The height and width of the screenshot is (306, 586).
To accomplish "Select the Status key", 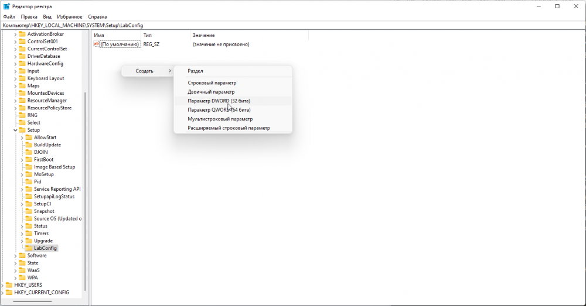I will 41,226.
